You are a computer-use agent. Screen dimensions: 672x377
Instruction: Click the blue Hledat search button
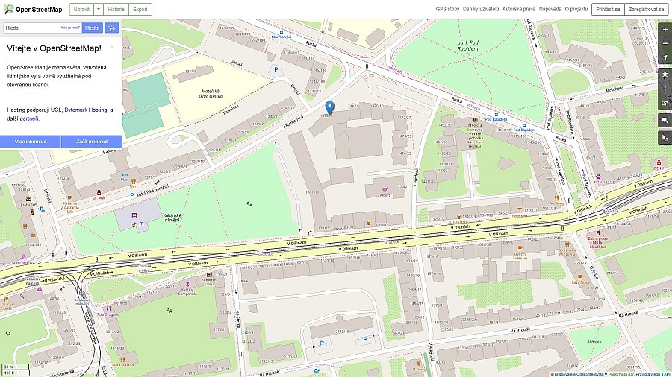[x=92, y=28]
